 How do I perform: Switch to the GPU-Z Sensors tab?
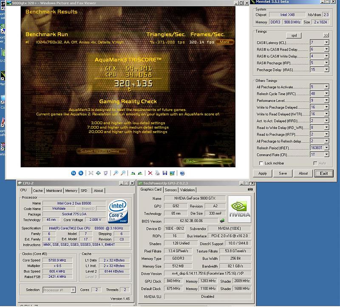[171, 190]
